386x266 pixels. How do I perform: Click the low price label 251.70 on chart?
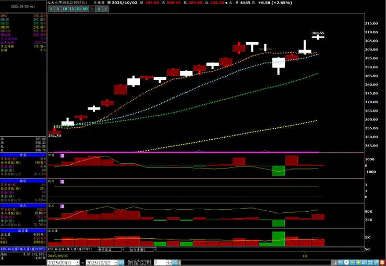point(54,136)
